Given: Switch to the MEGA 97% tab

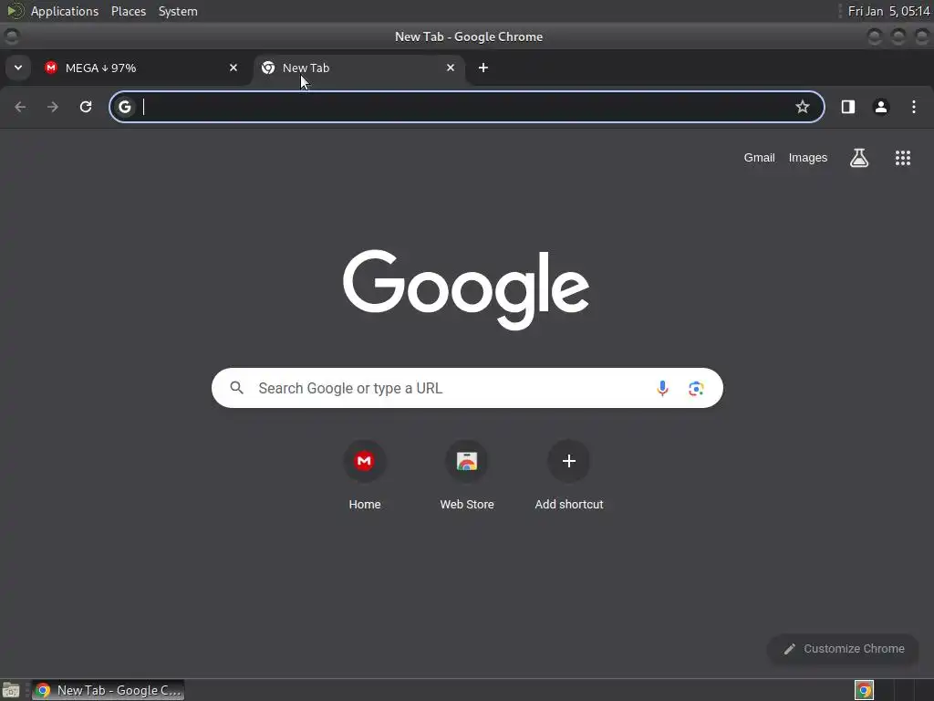Looking at the screenshot, I should click(x=142, y=68).
